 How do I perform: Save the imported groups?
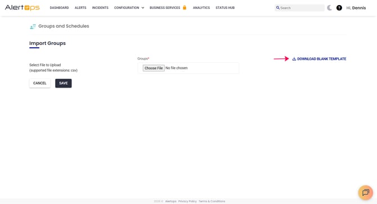63,83
